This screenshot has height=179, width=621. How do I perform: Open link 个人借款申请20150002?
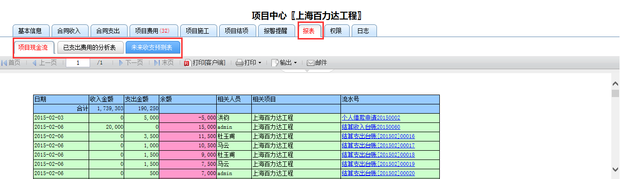tap(371, 118)
